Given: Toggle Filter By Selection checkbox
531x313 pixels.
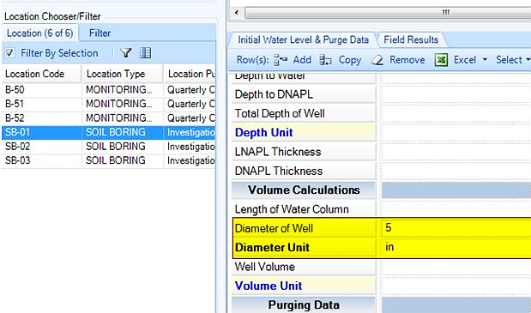Looking at the screenshot, I should pyautogui.click(x=9, y=53).
